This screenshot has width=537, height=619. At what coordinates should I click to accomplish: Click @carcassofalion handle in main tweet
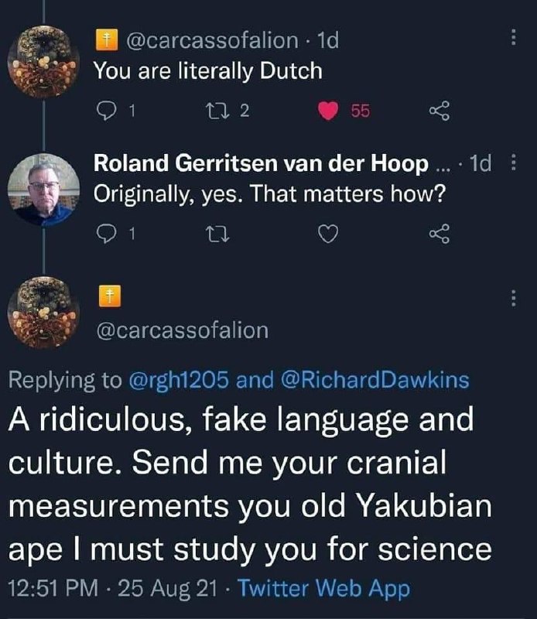180,330
